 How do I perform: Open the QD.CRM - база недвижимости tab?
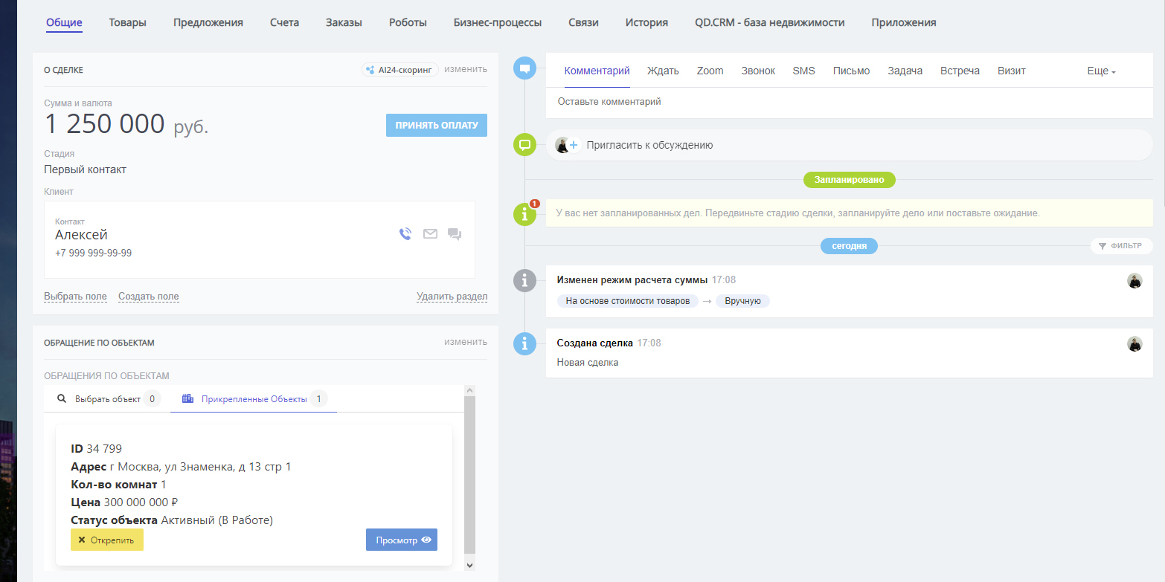(769, 22)
